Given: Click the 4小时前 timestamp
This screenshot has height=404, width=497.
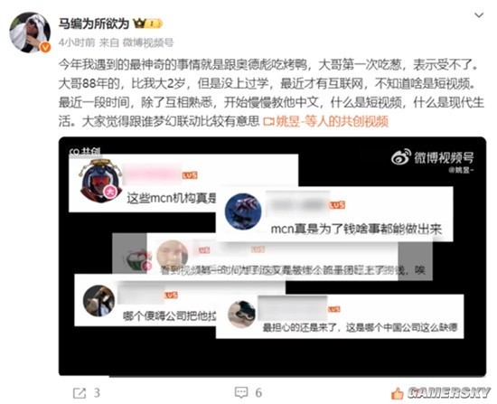Looking at the screenshot, I should coord(77,42).
